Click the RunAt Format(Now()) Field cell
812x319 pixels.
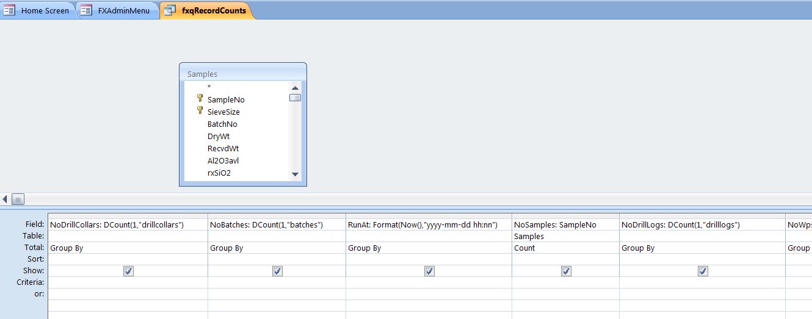click(x=429, y=224)
